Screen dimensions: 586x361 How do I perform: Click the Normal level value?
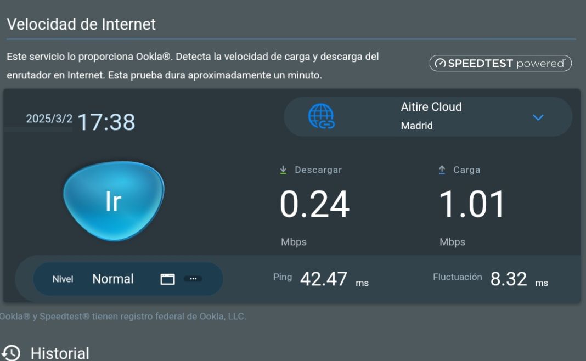point(113,279)
